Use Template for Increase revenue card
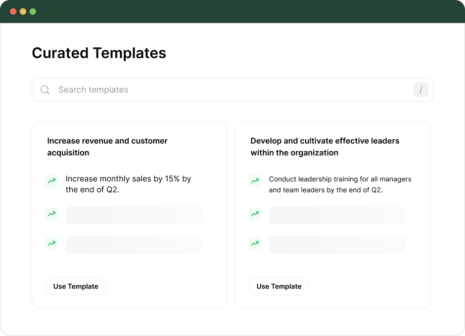 pos(76,286)
